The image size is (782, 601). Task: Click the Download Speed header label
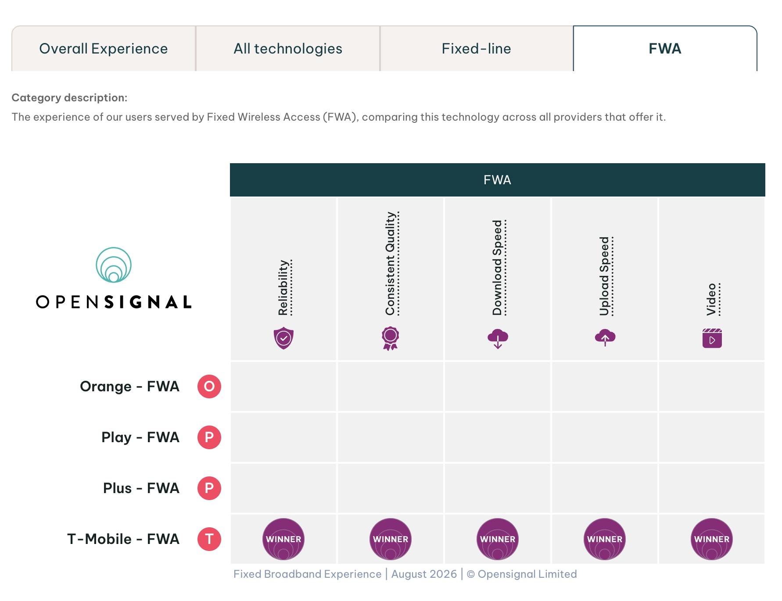(499, 268)
